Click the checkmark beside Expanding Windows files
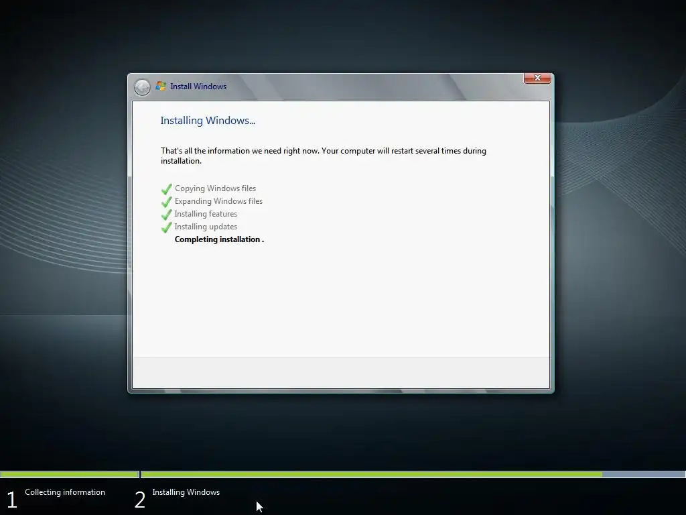 [x=166, y=202]
